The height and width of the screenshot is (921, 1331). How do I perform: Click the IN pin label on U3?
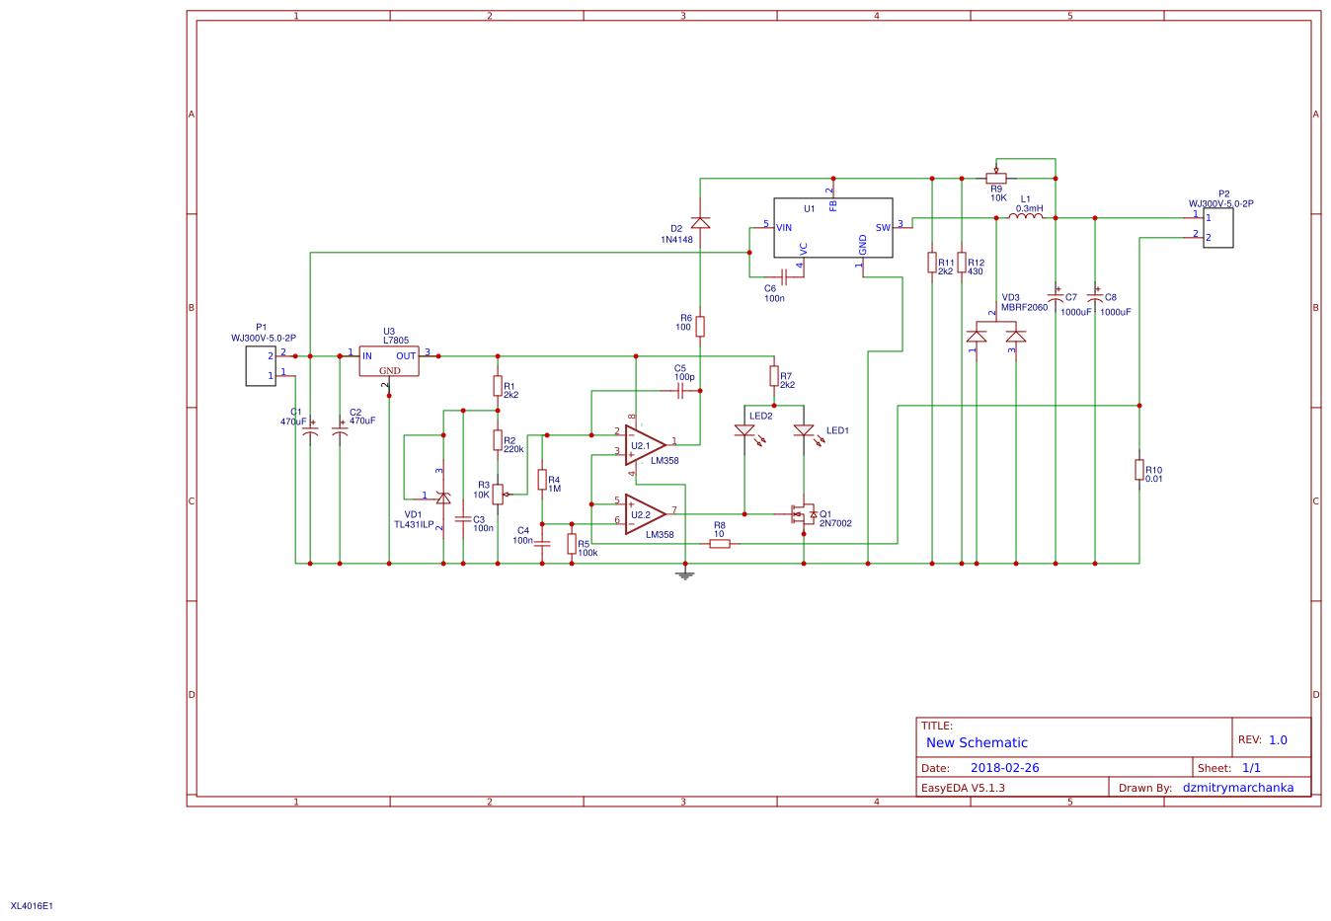point(367,356)
